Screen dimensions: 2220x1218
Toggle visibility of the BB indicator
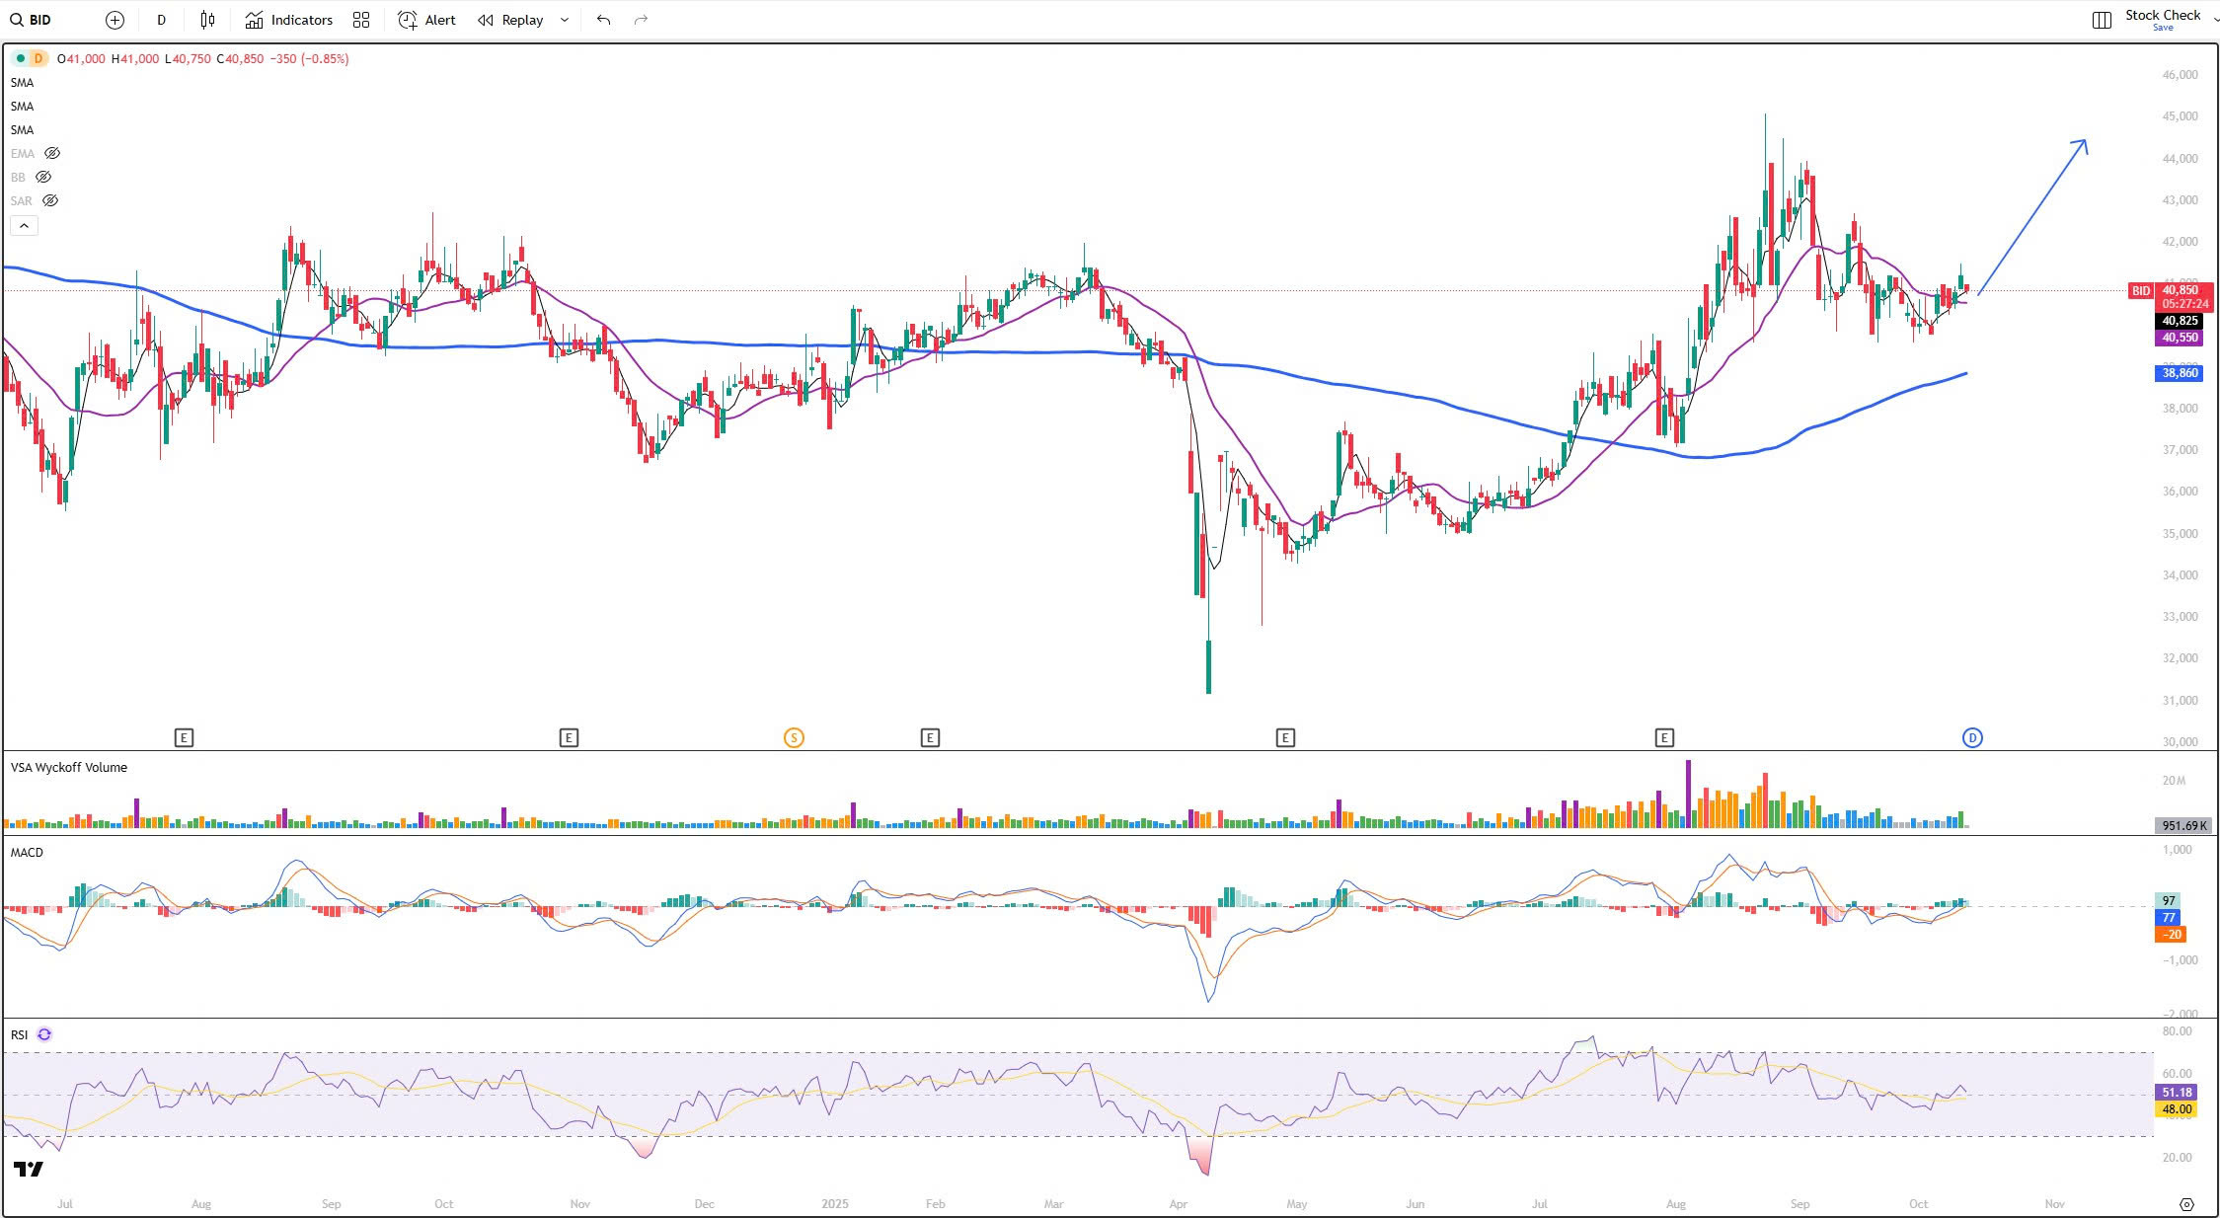[43, 177]
